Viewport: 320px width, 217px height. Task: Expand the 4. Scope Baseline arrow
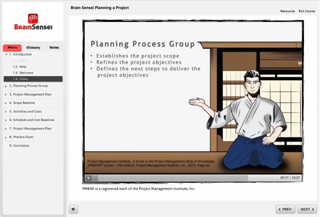(6, 103)
